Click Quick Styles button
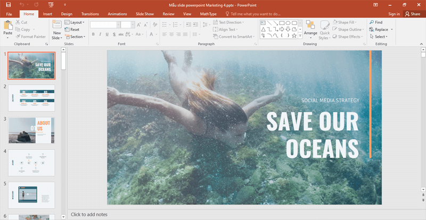This screenshot has width=426, height=220. click(325, 30)
